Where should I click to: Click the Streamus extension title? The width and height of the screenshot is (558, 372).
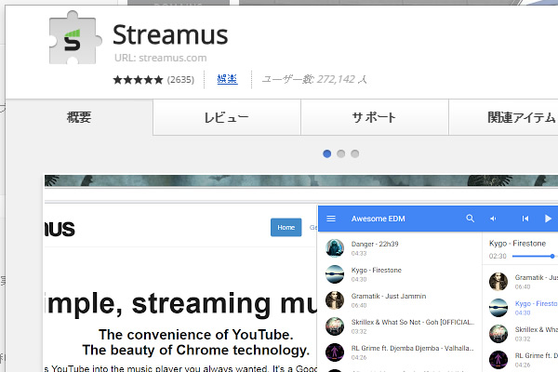click(170, 34)
